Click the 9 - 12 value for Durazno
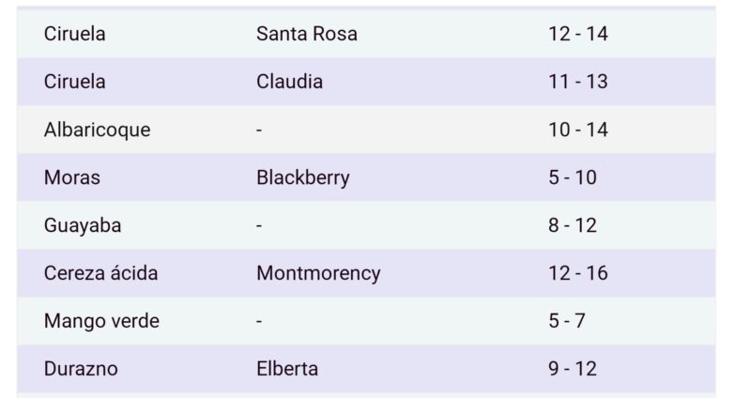 (573, 369)
